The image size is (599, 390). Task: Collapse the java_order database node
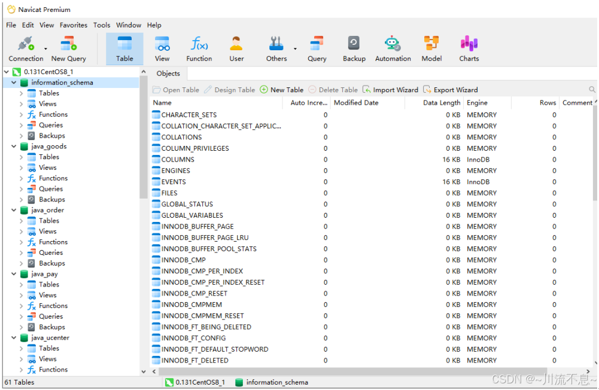[x=14, y=210]
